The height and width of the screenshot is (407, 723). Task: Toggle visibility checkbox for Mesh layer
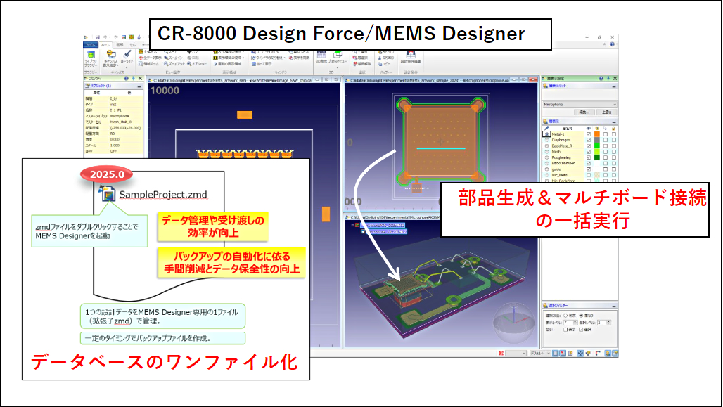tap(589, 152)
